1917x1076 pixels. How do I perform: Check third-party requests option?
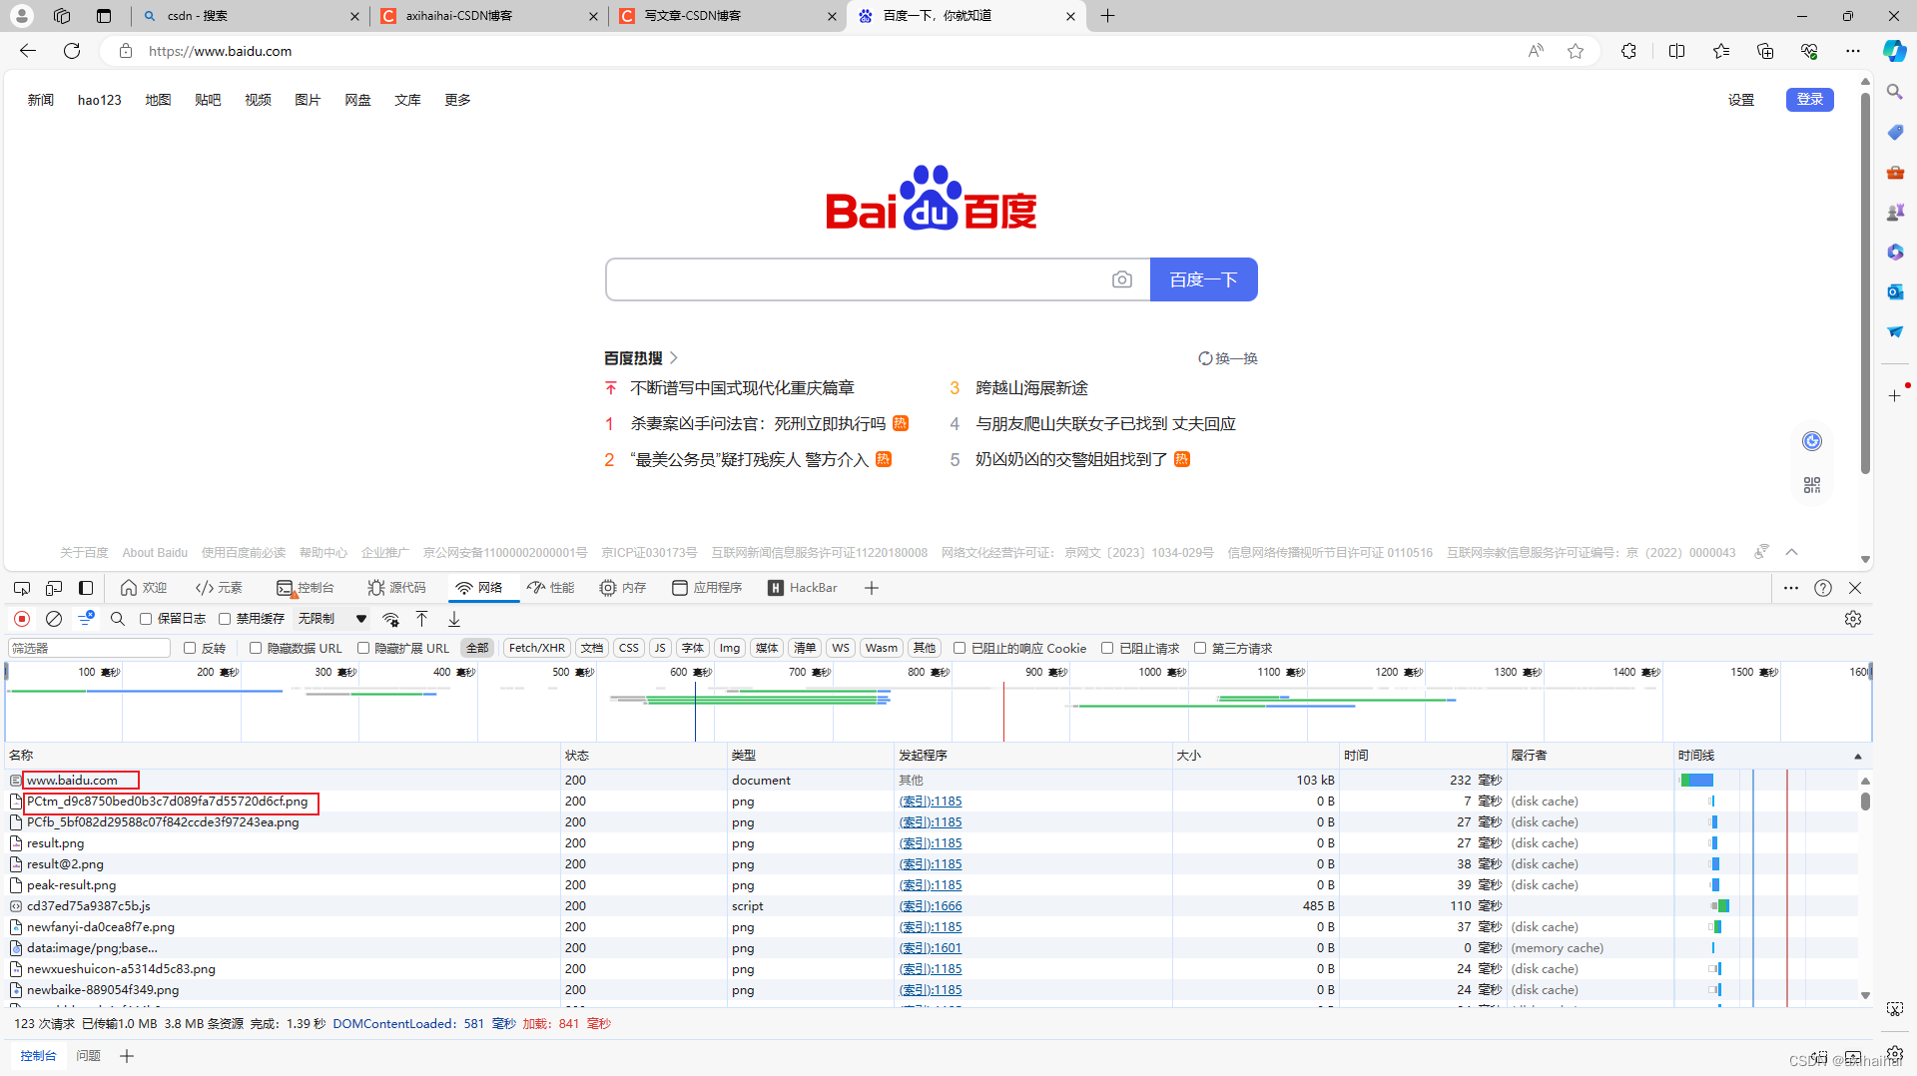pos(1200,648)
